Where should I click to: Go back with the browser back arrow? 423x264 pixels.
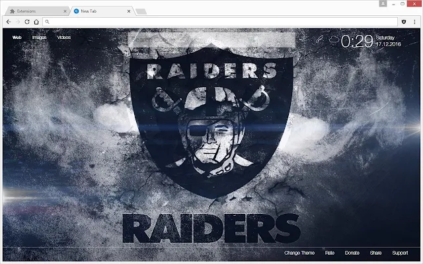point(9,22)
